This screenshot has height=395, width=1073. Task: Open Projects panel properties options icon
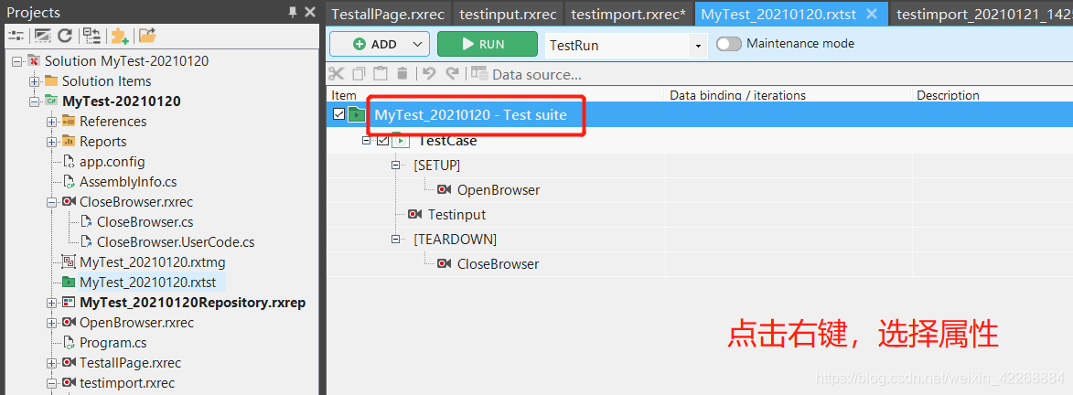click(x=15, y=35)
